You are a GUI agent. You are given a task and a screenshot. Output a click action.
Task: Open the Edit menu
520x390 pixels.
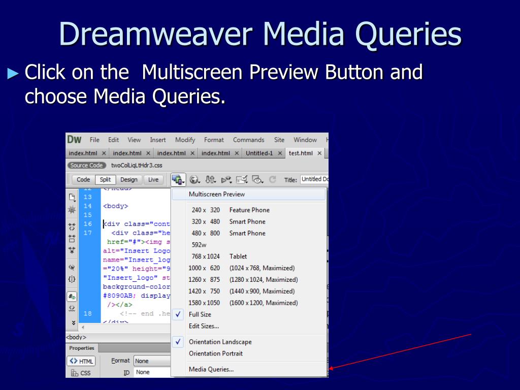pyautogui.click(x=113, y=140)
